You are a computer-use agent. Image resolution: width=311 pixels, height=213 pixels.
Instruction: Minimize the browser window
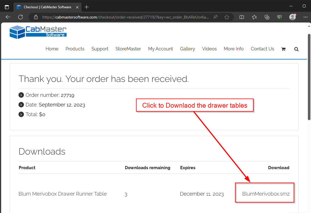[x=291, y=6]
